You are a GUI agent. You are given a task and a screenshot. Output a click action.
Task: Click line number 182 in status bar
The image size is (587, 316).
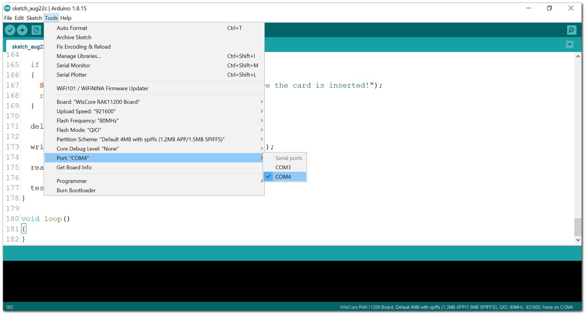coord(9,307)
